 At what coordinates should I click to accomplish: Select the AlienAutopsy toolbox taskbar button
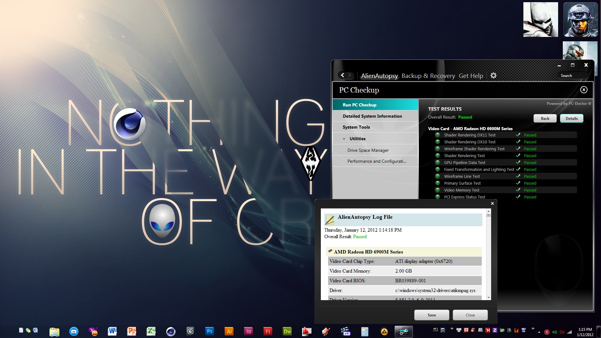click(403, 331)
